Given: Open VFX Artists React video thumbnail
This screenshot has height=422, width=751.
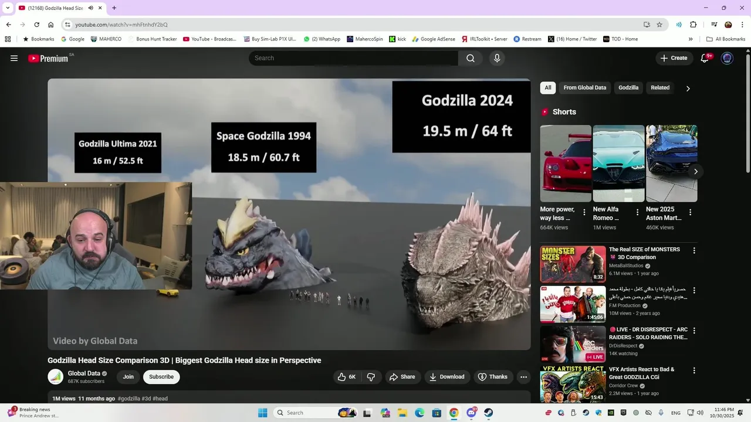Looking at the screenshot, I should (x=573, y=384).
